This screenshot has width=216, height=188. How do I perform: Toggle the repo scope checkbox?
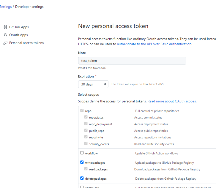tap(82, 111)
